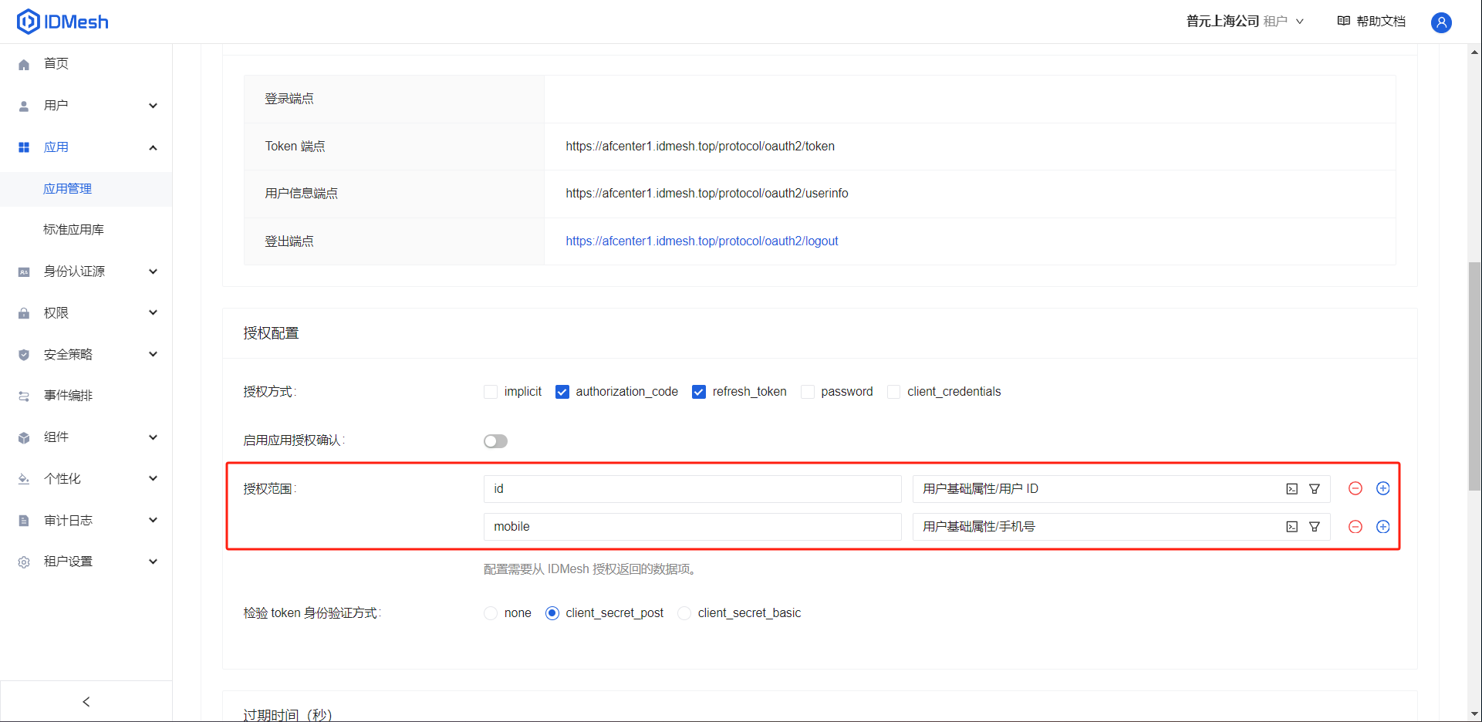This screenshot has width=1482, height=722.
Task: Select the client_secret_basic radio option
Action: click(x=684, y=613)
